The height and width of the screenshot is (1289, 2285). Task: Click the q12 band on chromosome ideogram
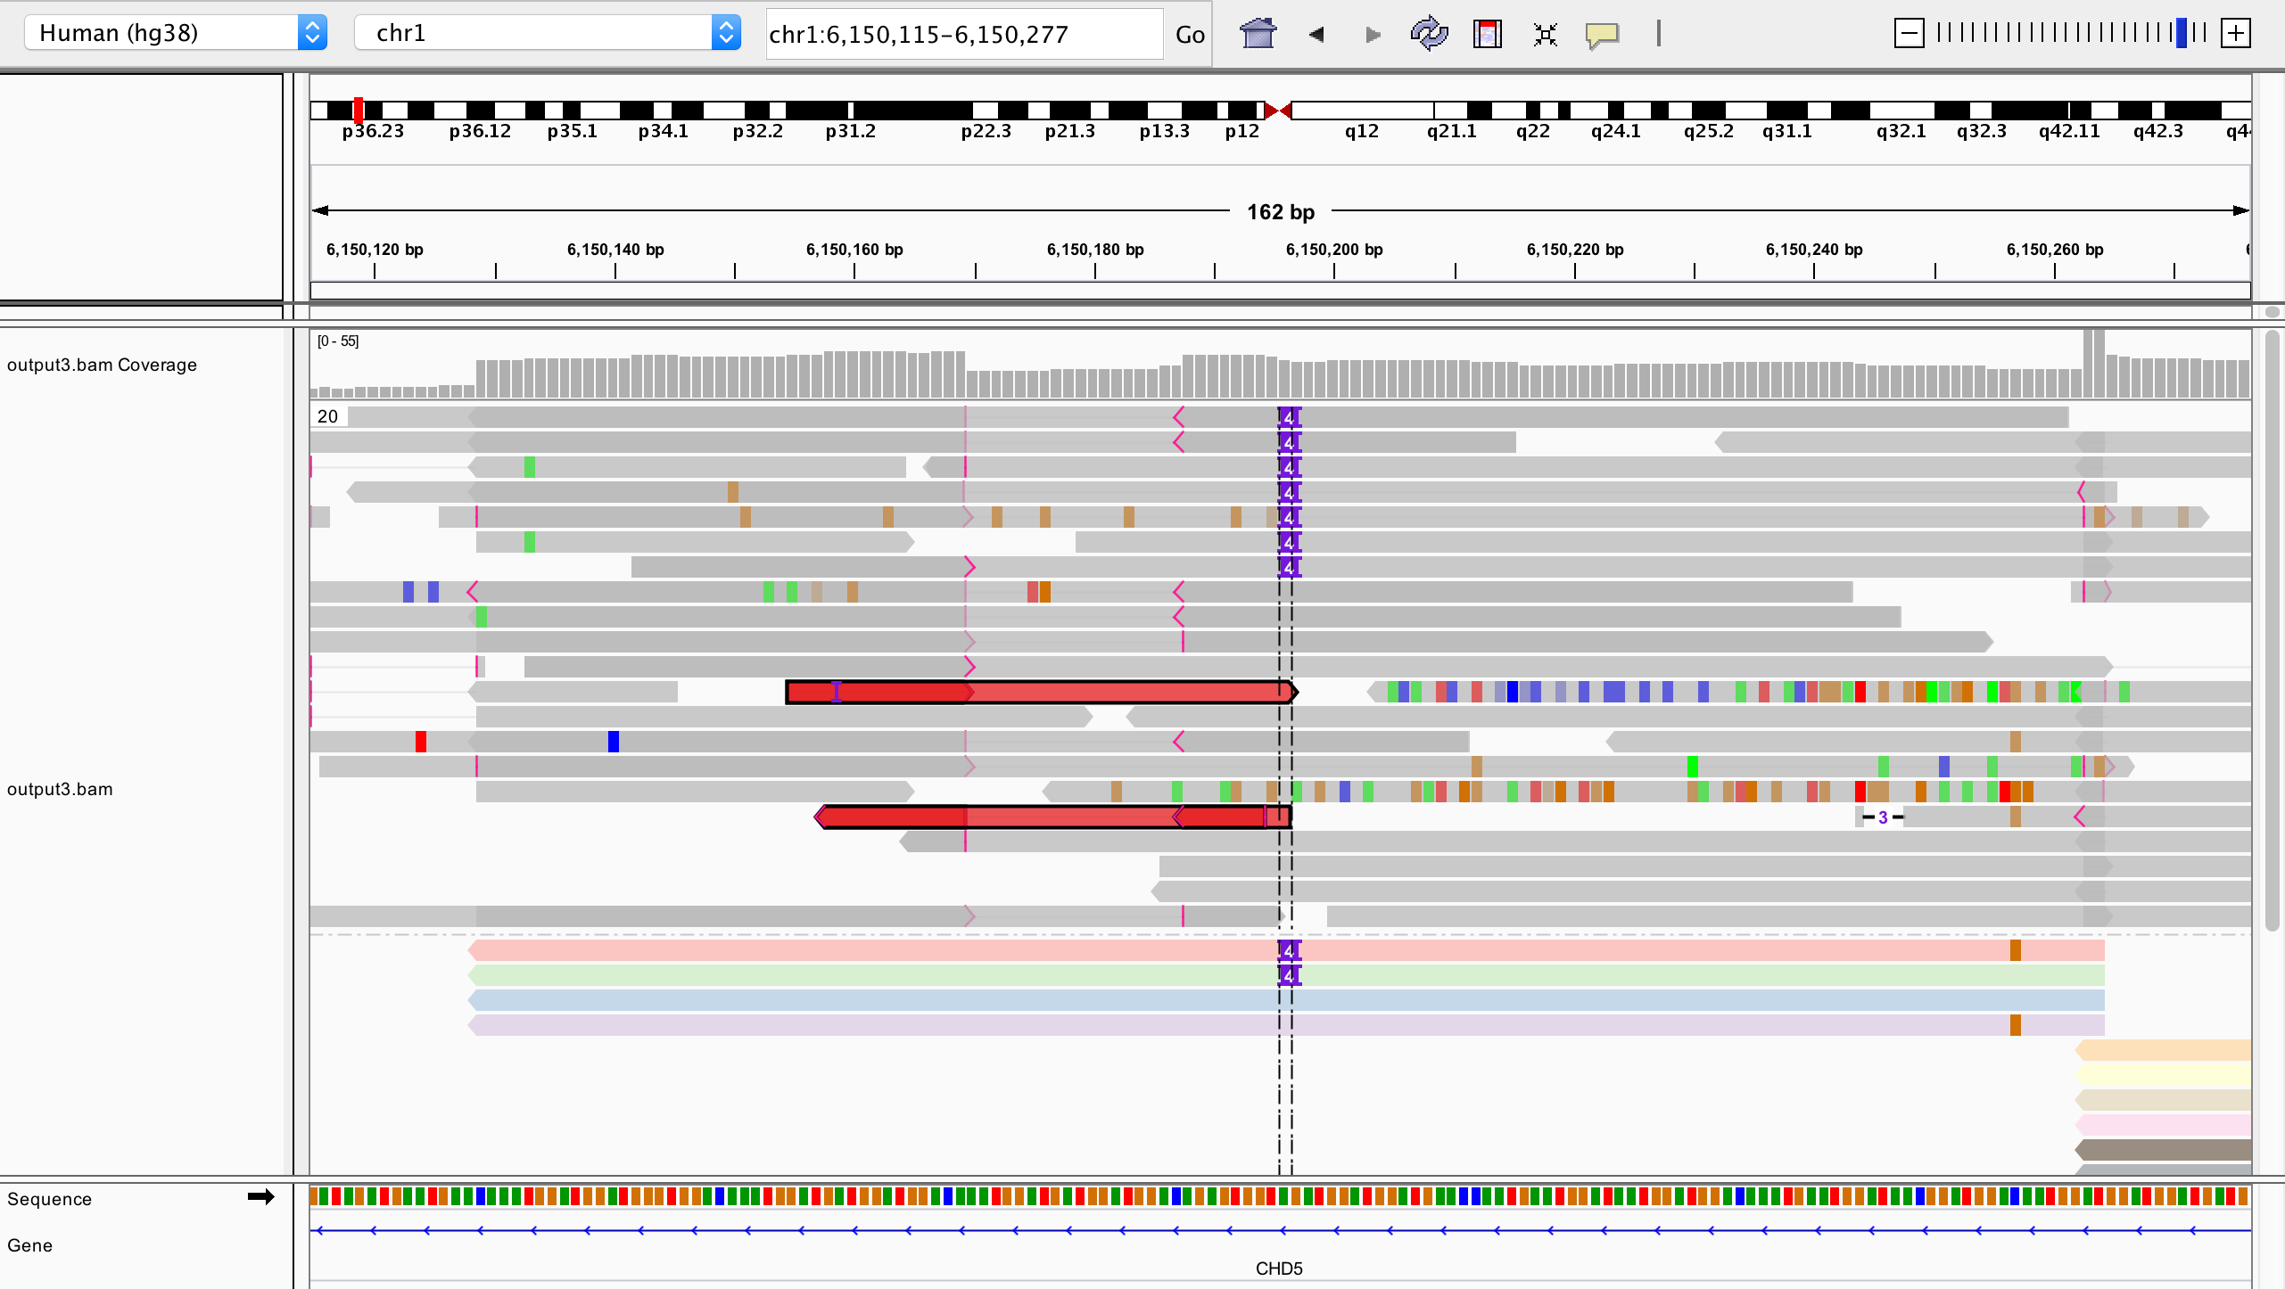tap(1361, 111)
